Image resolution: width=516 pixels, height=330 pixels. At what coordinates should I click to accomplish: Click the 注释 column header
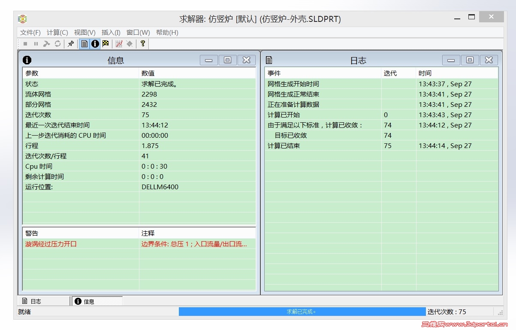pyautogui.click(x=197, y=233)
